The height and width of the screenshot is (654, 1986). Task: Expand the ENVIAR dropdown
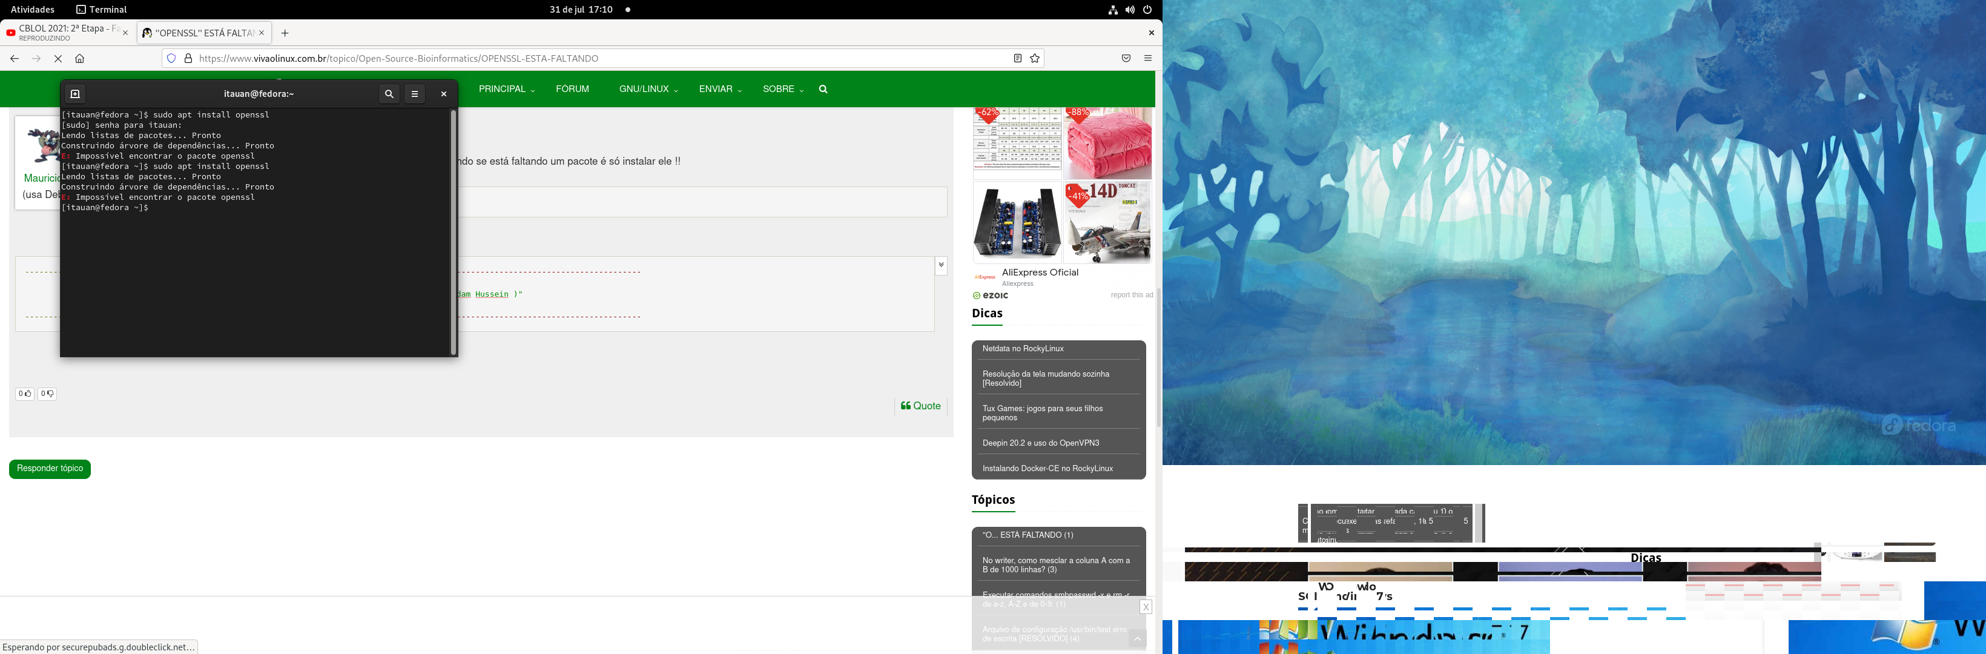click(720, 90)
